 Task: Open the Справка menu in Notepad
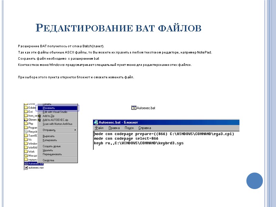(x=145, y=128)
